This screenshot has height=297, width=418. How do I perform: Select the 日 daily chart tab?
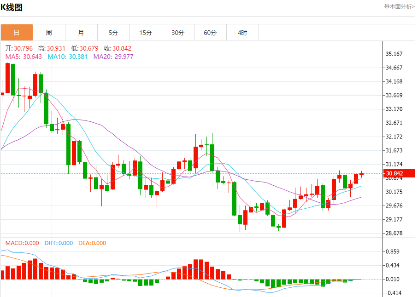pyautogui.click(x=17, y=33)
